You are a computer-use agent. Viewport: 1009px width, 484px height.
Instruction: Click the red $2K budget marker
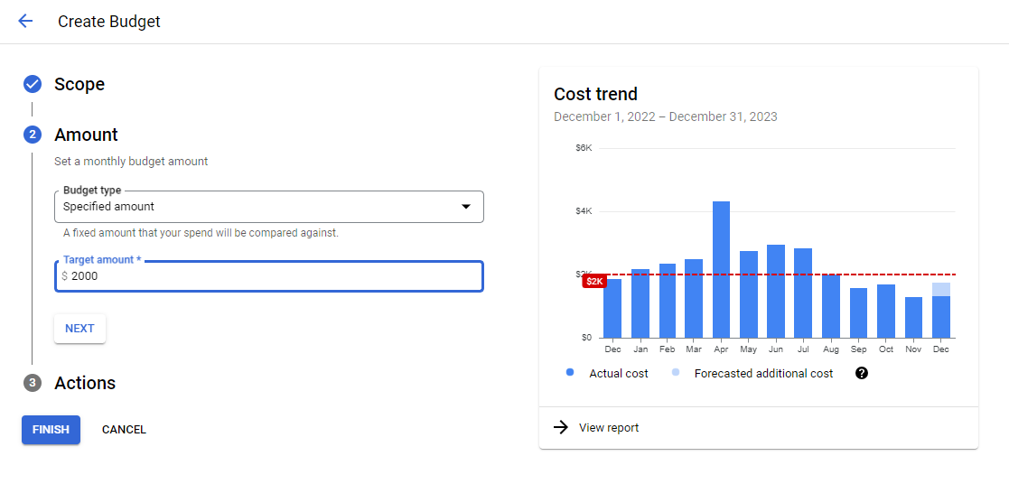click(594, 281)
